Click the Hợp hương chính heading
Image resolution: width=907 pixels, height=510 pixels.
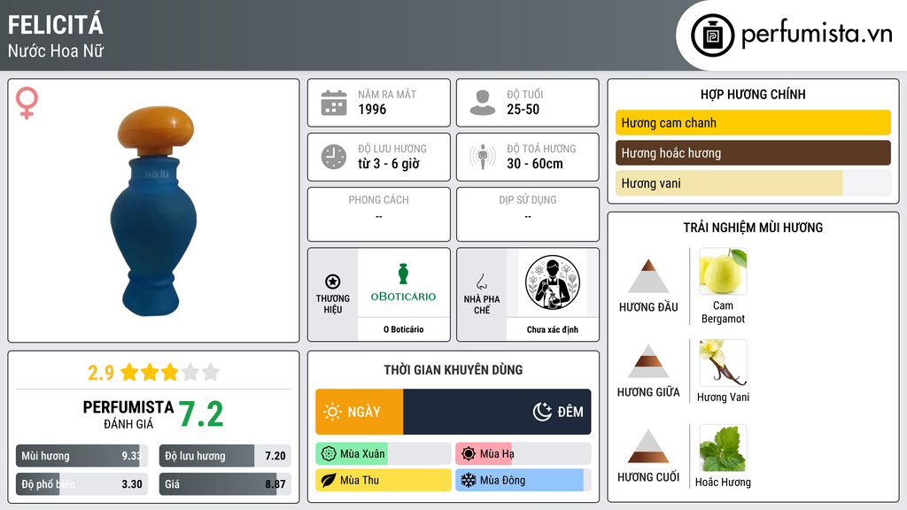click(753, 94)
